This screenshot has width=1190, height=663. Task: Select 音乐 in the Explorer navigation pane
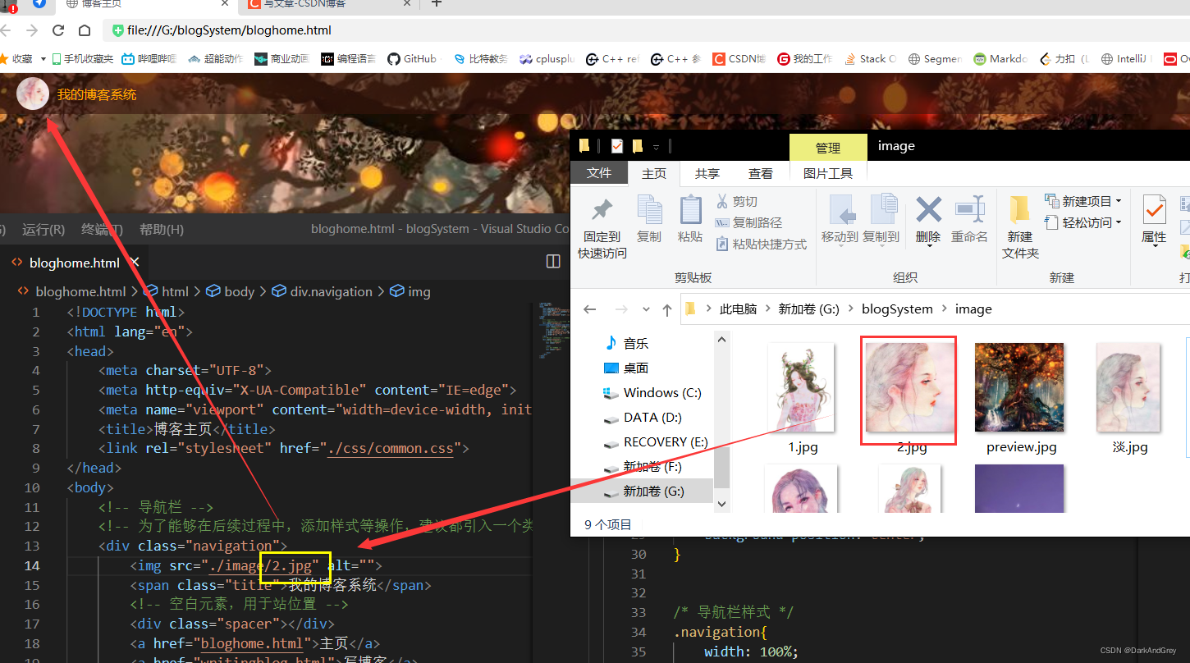636,343
